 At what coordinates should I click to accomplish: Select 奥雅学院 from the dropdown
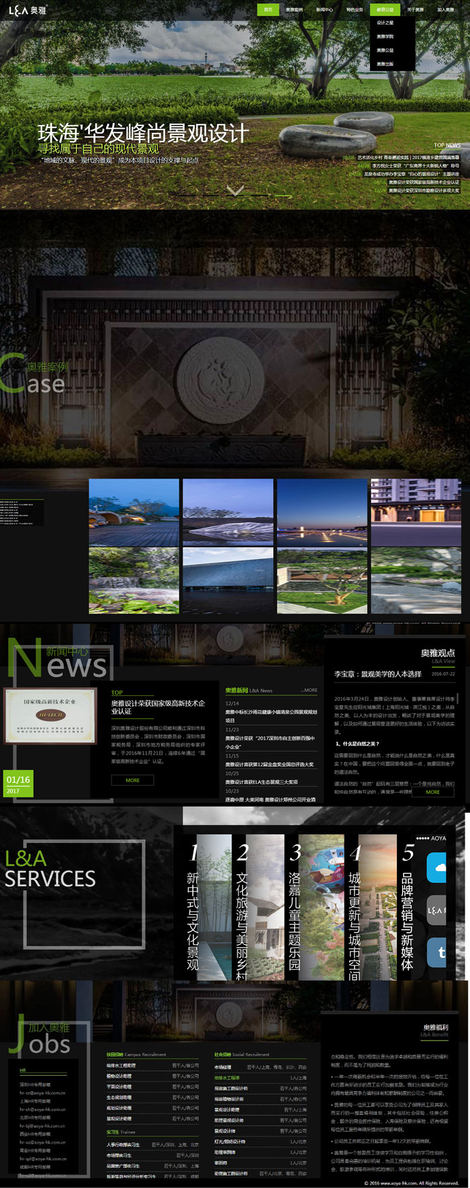(x=385, y=37)
